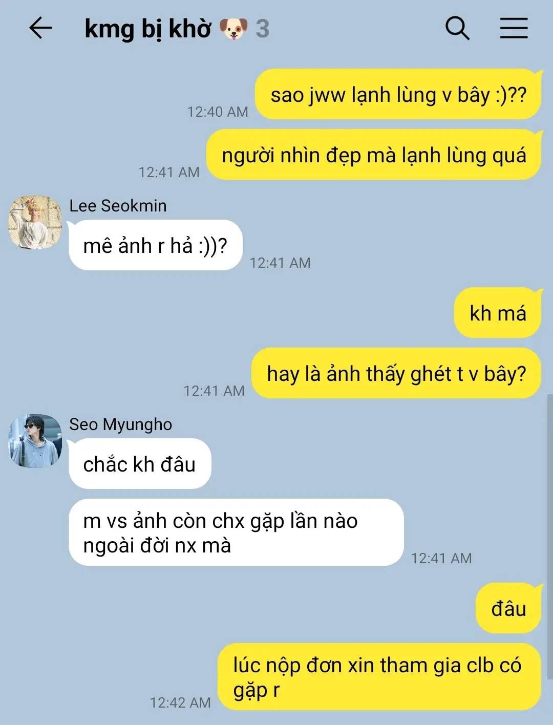Screen dimensions: 553x725
Task: Tap message 'sao jww lạnh lùng v bây'
Action: [x=398, y=95]
